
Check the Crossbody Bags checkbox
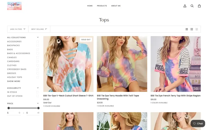[38, 69]
